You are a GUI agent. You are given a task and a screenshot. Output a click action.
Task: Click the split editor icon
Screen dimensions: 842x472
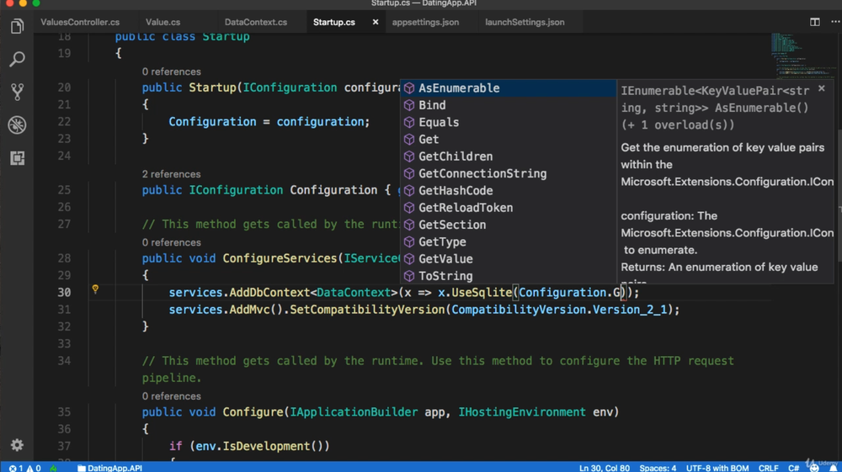click(814, 22)
